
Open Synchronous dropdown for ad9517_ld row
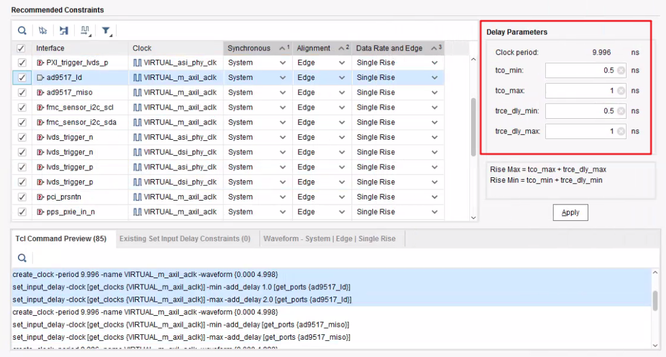click(x=282, y=78)
